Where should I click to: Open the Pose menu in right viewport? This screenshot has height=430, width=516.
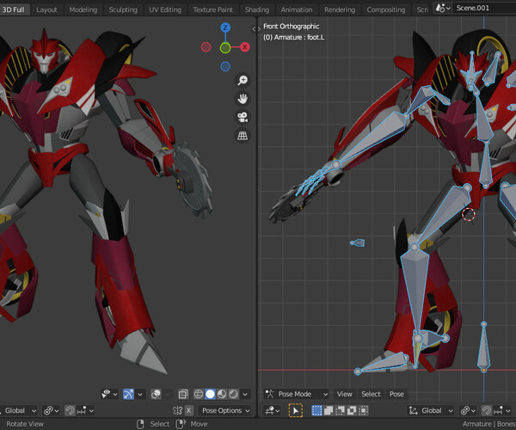coord(396,394)
